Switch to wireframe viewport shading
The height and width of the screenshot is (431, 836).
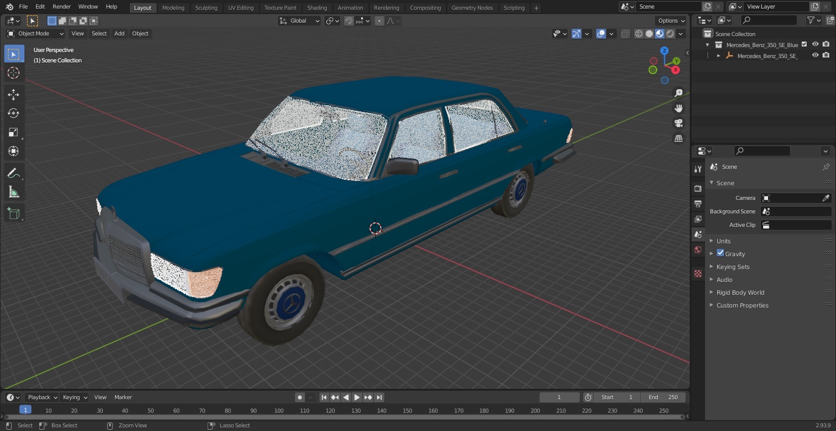[639, 34]
